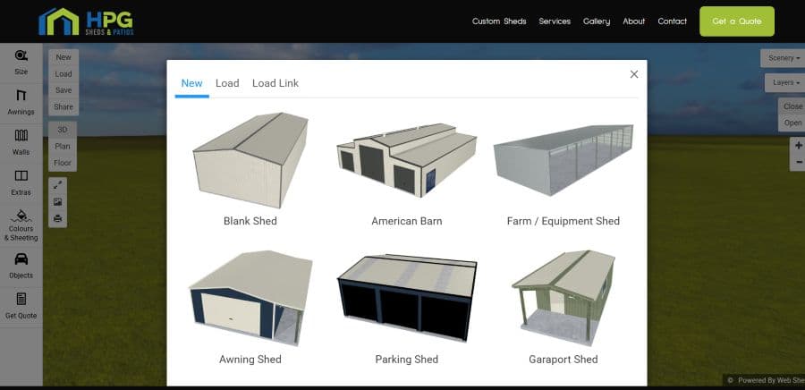Click the Save button
805x390 pixels.
coord(64,90)
